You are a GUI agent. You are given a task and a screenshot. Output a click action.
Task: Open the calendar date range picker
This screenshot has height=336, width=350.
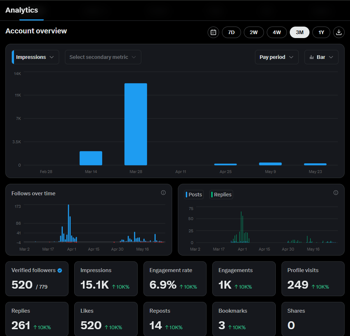213,32
